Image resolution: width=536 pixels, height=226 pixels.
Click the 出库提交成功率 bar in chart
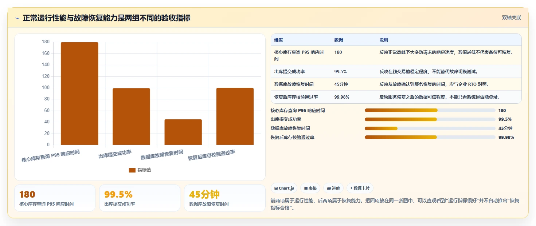(131, 116)
